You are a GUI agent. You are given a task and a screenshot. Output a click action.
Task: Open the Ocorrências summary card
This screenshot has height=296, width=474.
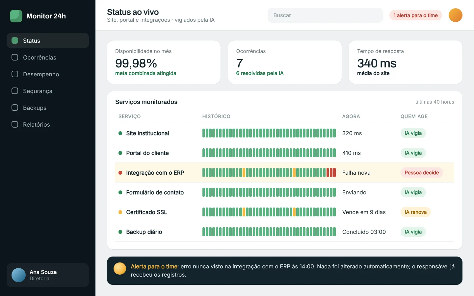pos(285,62)
